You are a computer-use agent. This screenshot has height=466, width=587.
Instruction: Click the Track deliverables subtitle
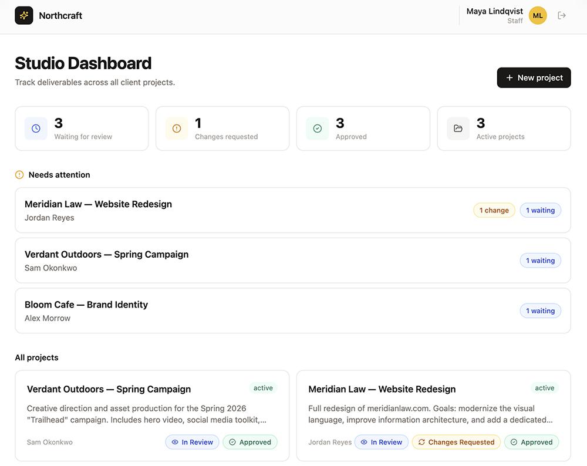tap(95, 82)
